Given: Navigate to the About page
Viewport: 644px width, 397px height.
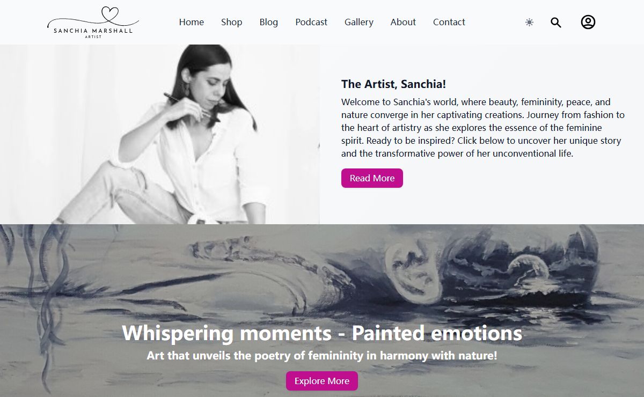Looking at the screenshot, I should [x=403, y=22].
